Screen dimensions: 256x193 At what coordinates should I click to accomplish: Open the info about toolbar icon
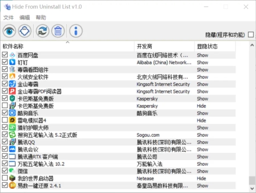pyautogui.click(x=76, y=31)
